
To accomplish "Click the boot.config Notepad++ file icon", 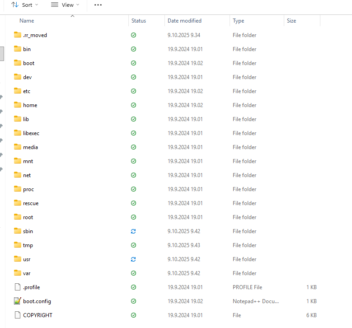I will (x=18, y=301).
